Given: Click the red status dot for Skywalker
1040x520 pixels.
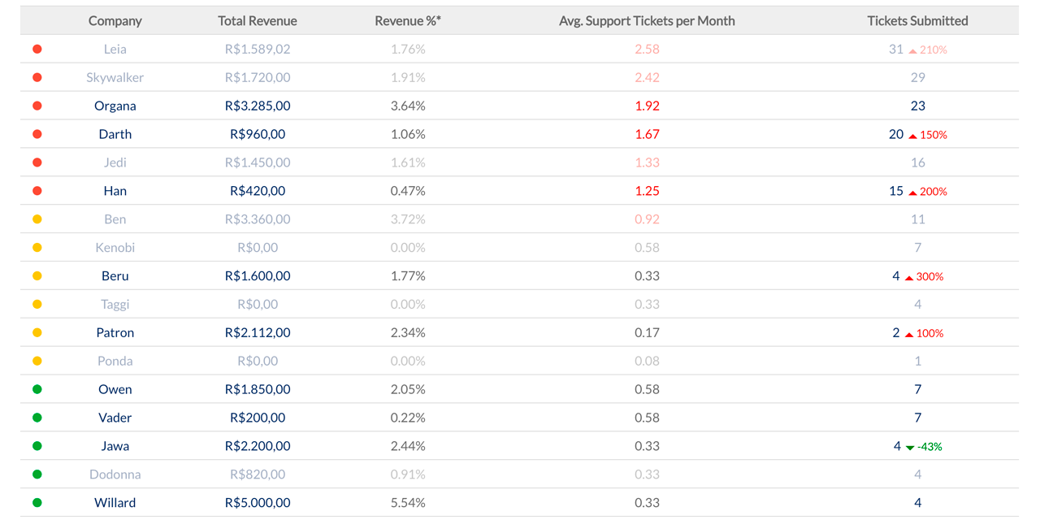Looking at the screenshot, I should [x=37, y=77].
